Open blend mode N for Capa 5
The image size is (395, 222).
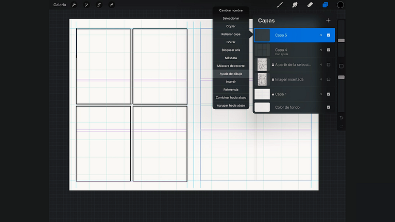pyautogui.click(x=320, y=35)
